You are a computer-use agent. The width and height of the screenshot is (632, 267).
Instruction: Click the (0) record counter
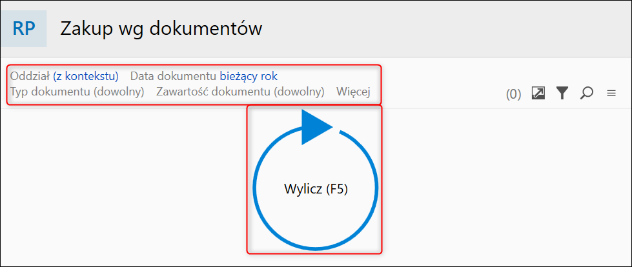(513, 94)
